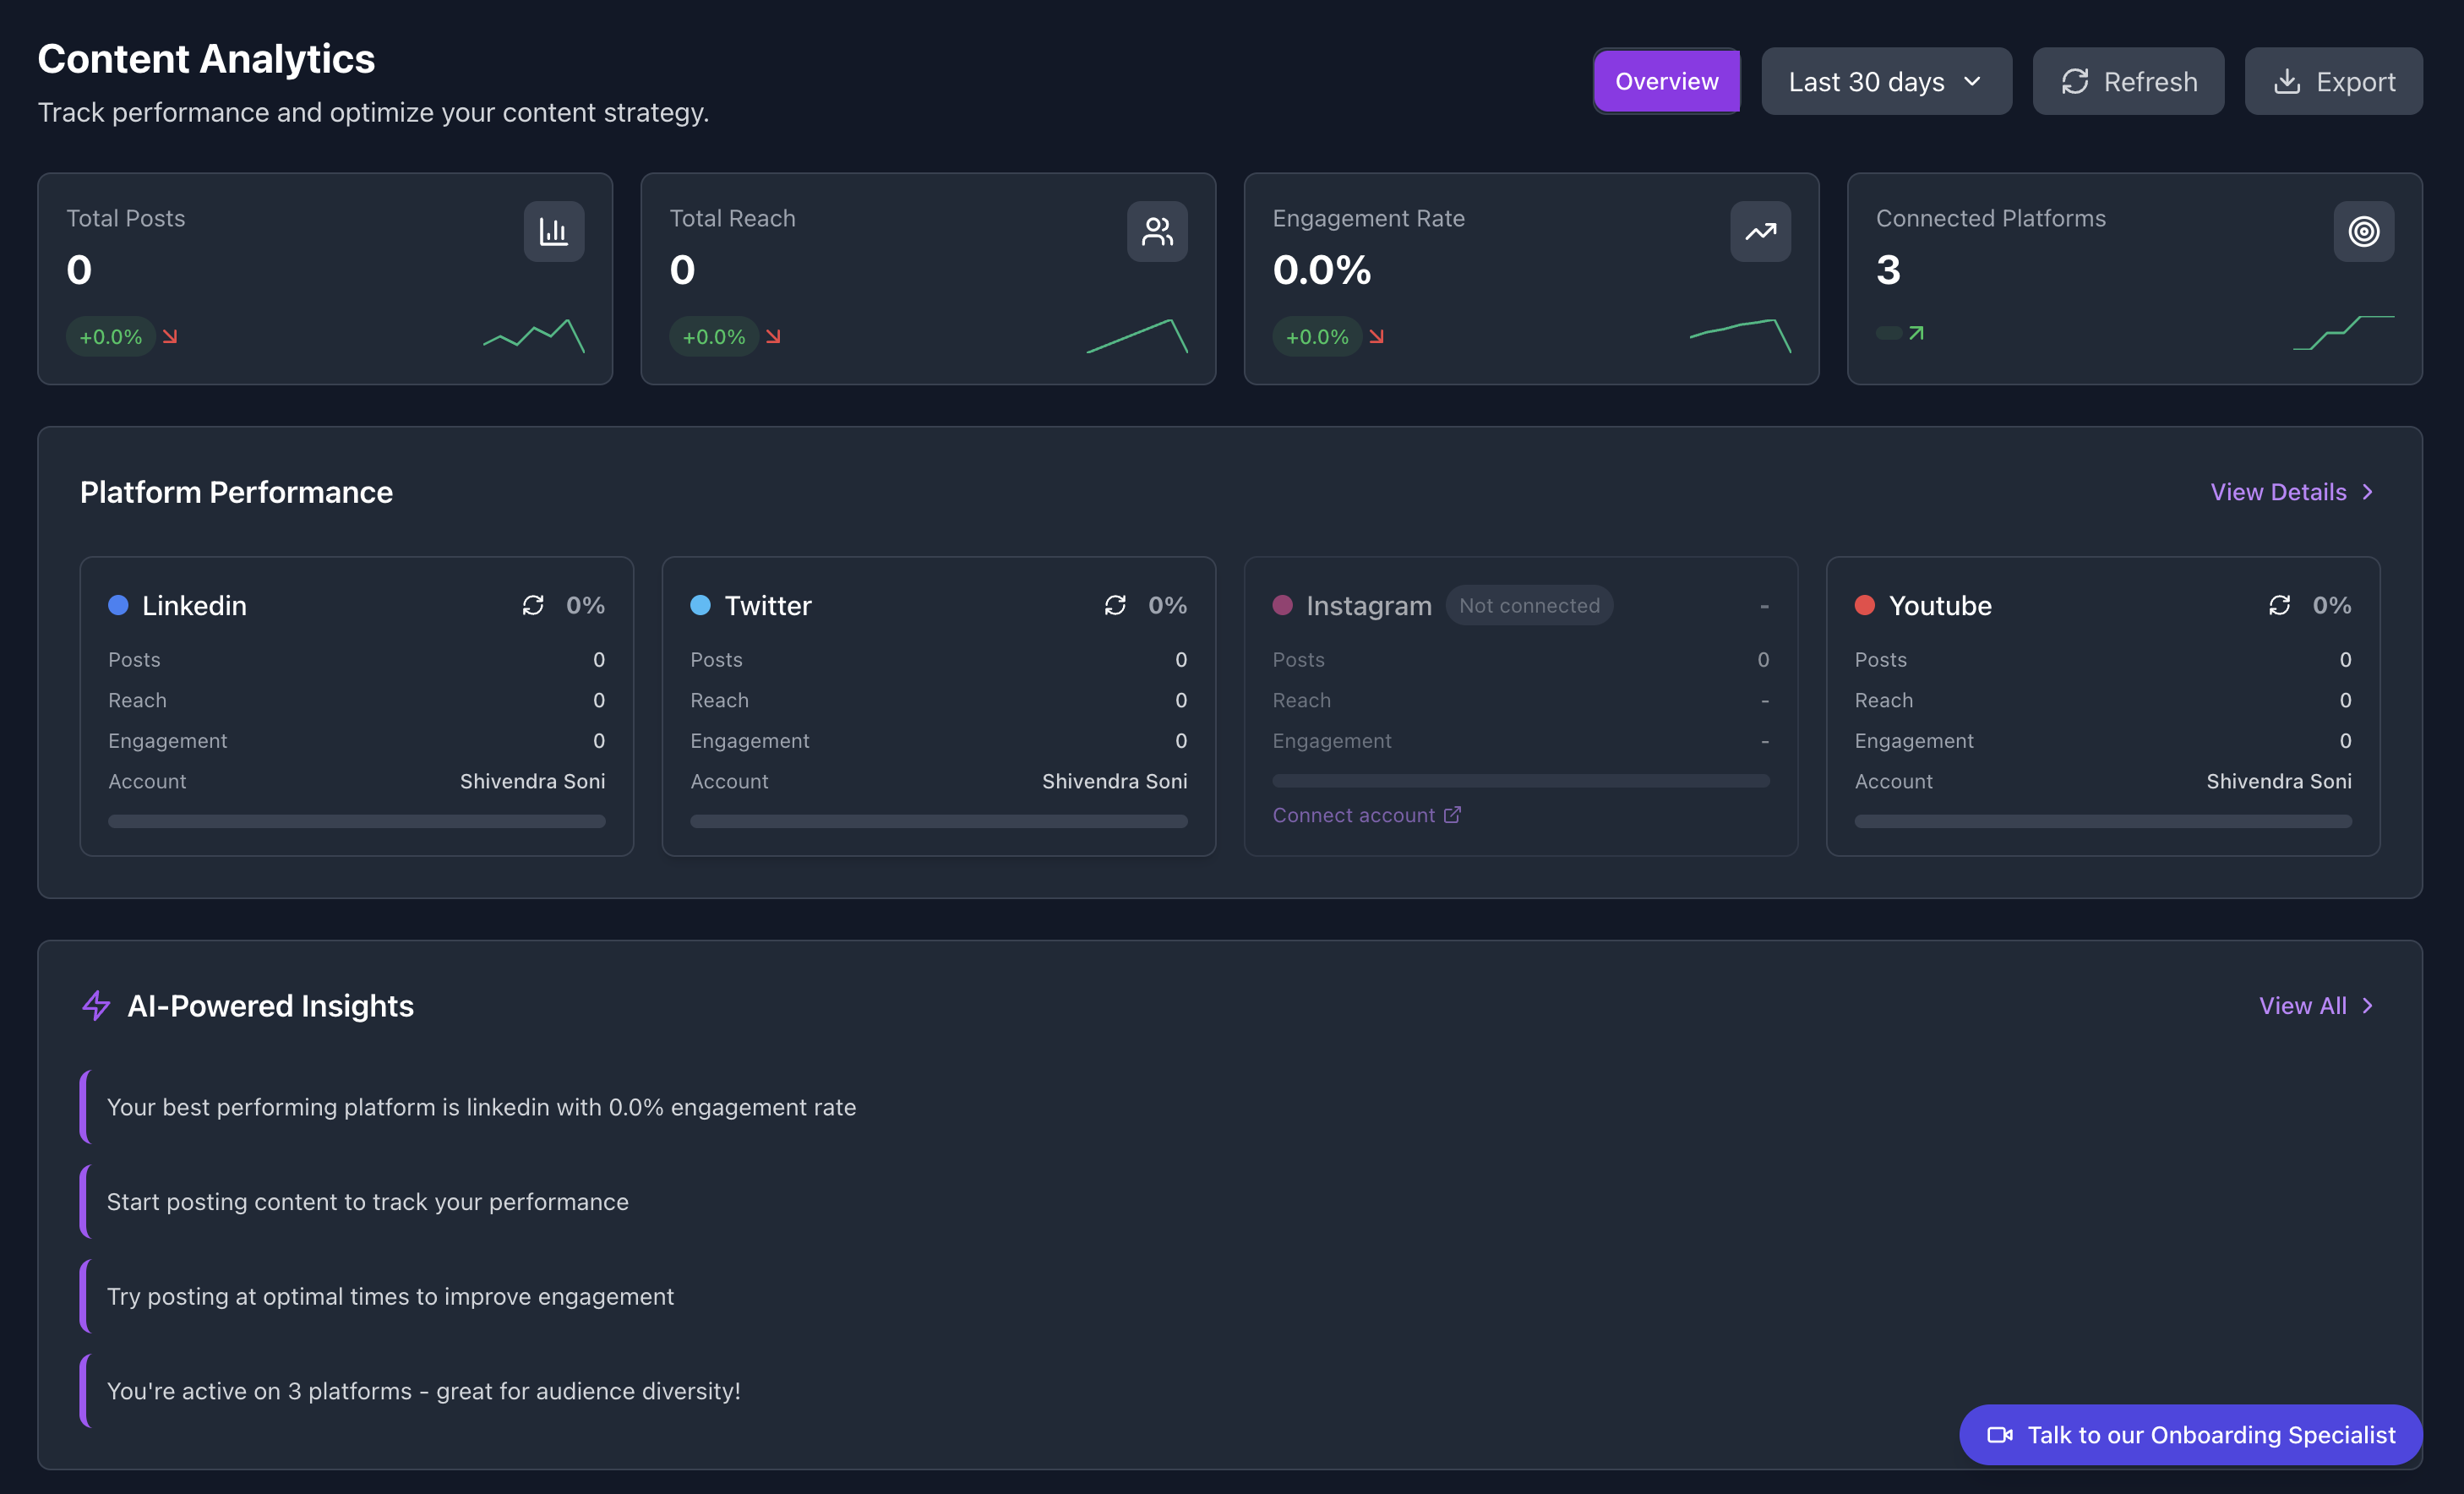The width and height of the screenshot is (2464, 1494).
Task: Open the Last 30 days dropdown
Action: click(1886, 81)
